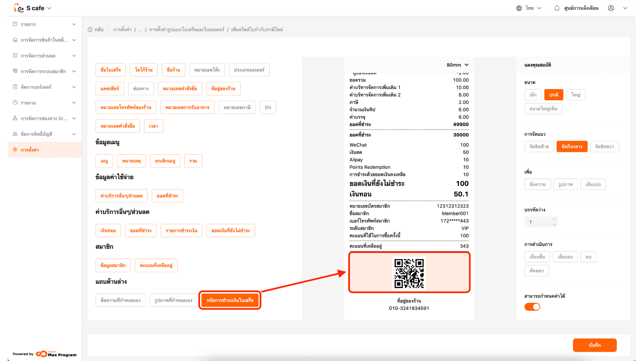Click the back arrow icon กลับ
643x361 pixels.
coord(90,30)
